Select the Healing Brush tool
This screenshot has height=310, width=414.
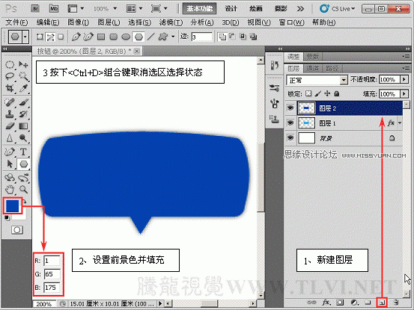coord(10,102)
